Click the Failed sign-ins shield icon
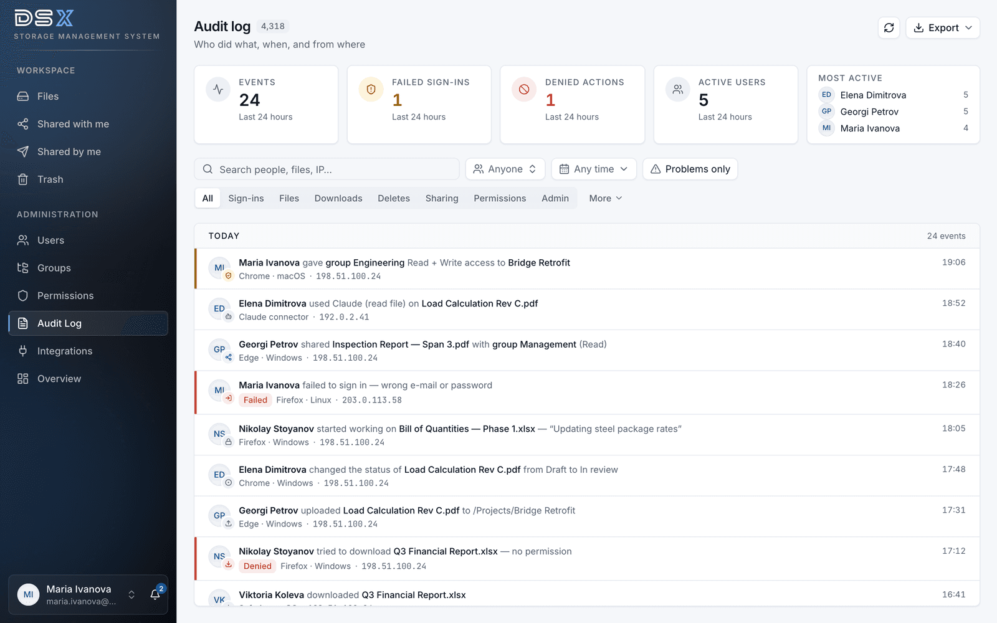Screen dimensions: 997x623 tap(371, 90)
